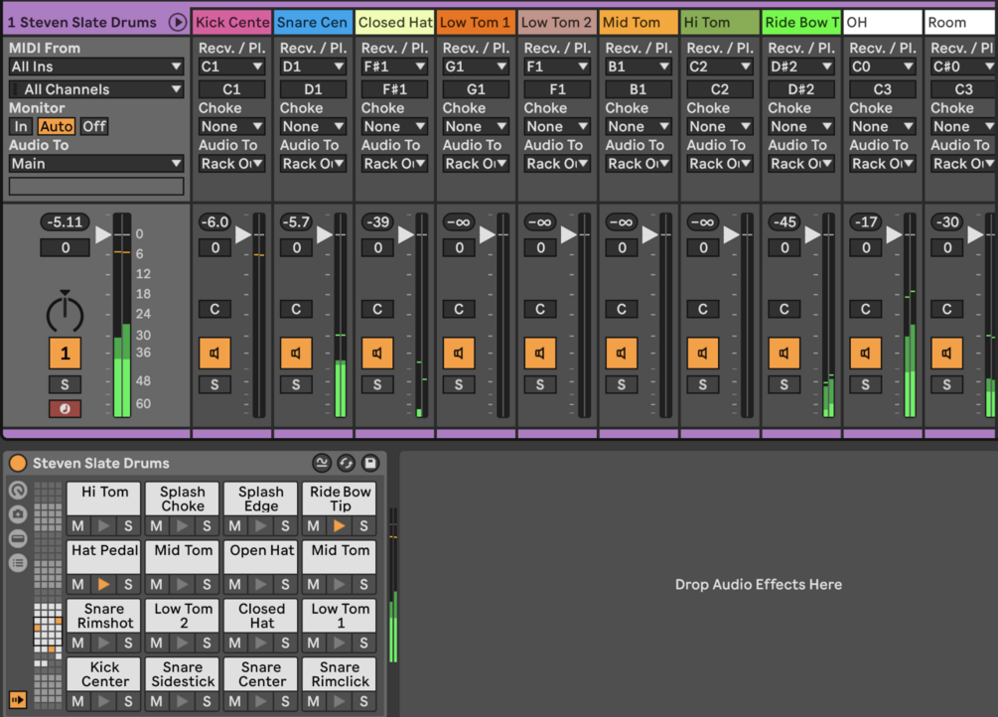
Task: Solo the main Steven Slate Drums track
Action: point(65,384)
